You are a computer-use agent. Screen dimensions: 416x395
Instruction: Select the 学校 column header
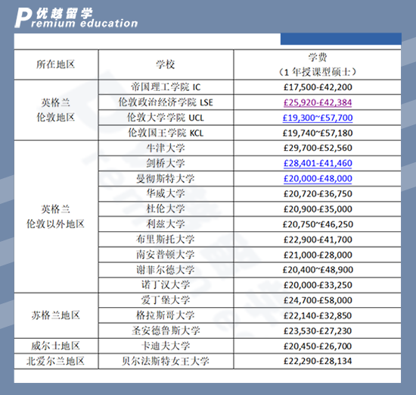pyautogui.click(x=166, y=64)
